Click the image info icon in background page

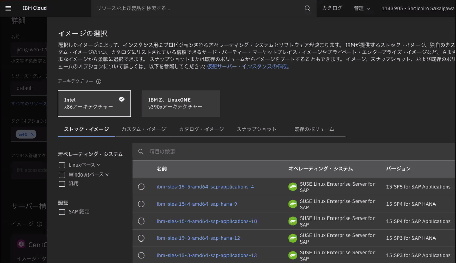pos(39,224)
